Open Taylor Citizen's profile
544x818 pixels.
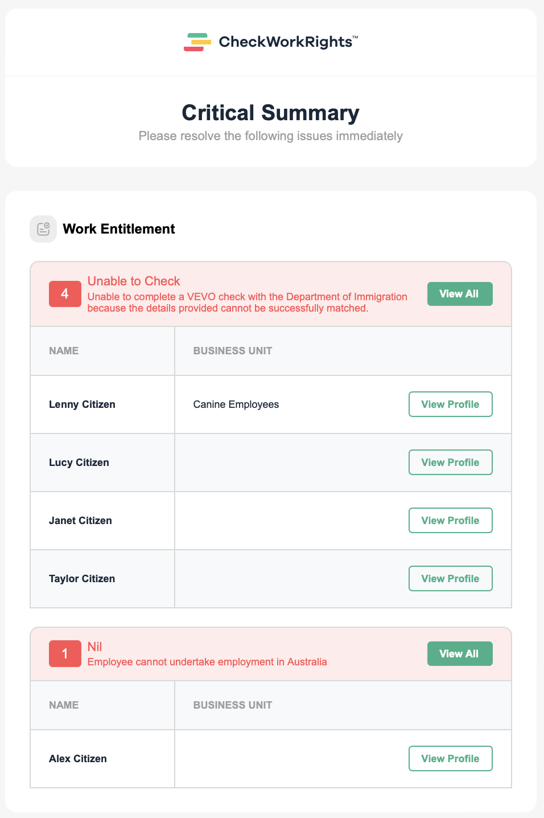pos(451,579)
